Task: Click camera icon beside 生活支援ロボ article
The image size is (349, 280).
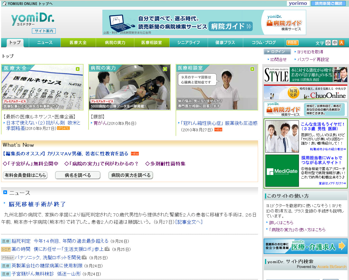Action: (x=107, y=249)
